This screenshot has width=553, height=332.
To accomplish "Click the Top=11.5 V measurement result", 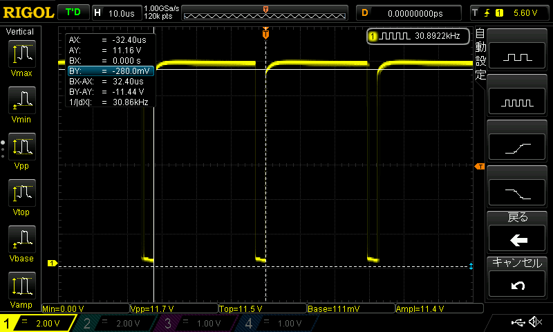I will [263, 308].
